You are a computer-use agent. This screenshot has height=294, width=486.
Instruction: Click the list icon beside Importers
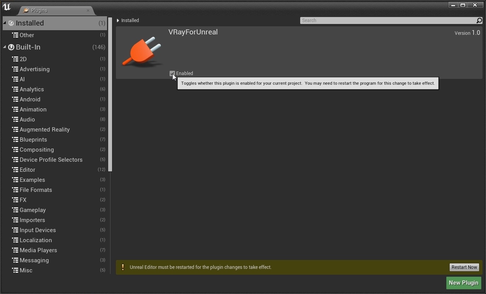(15, 220)
